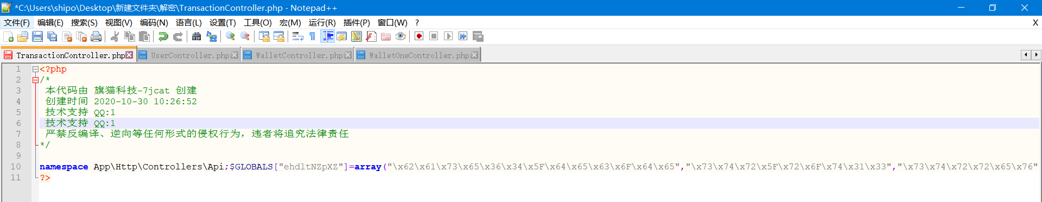Viewport: 1042px width, 202px height.
Task: Open the 搜索(S) menu
Action: pyautogui.click(x=84, y=22)
